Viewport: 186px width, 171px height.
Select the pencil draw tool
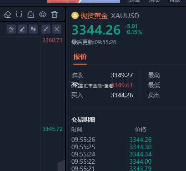pos(22,29)
